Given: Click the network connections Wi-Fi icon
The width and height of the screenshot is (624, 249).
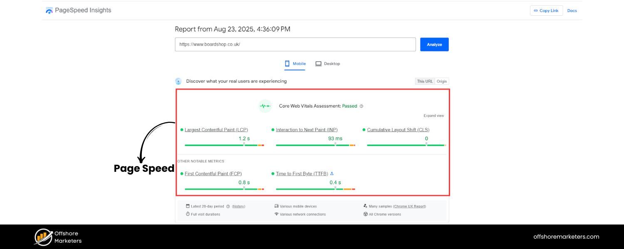Looking at the screenshot, I should pyautogui.click(x=277, y=214).
